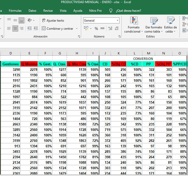Select the middle vertical align icon
This screenshot has width=188, height=176.
point(15,20)
